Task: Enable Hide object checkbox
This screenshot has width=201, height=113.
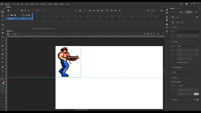Action: click(172, 82)
